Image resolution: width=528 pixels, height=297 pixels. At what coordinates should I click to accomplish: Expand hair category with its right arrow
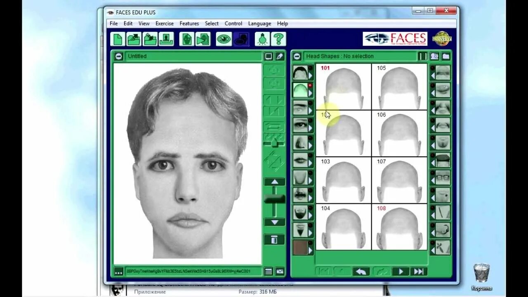point(311,76)
